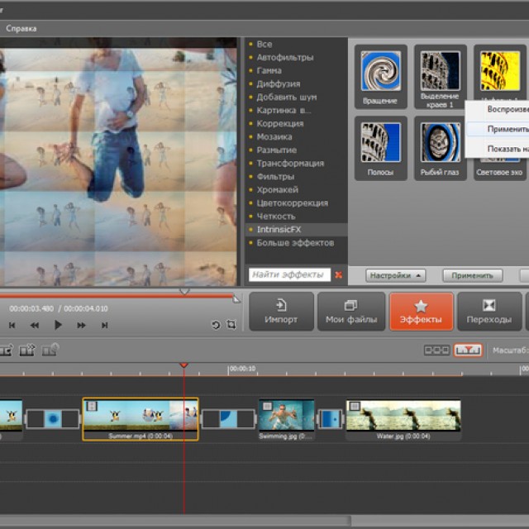Open the Настройки dropdown
This screenshot has width=529, height=529.
point(395,275)
